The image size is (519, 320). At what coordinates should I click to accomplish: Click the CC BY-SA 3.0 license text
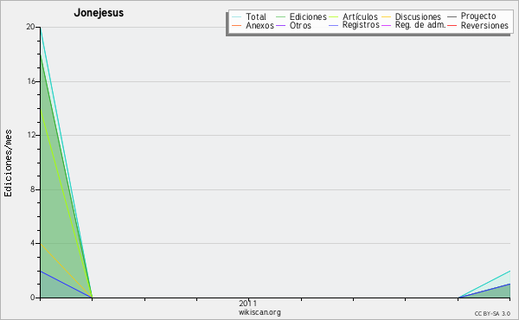pyautogui.click(x=492, y=313)
